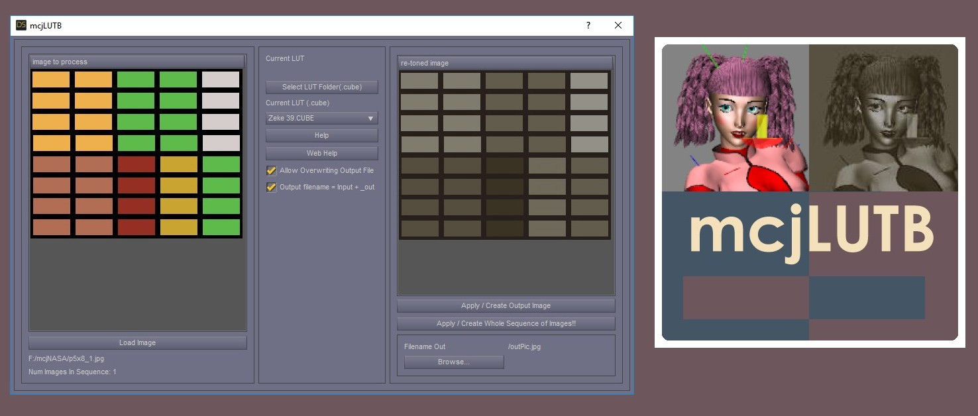Click the 'Current LUT (.cube)' label
978x416 pixels.
click(298, 103)
